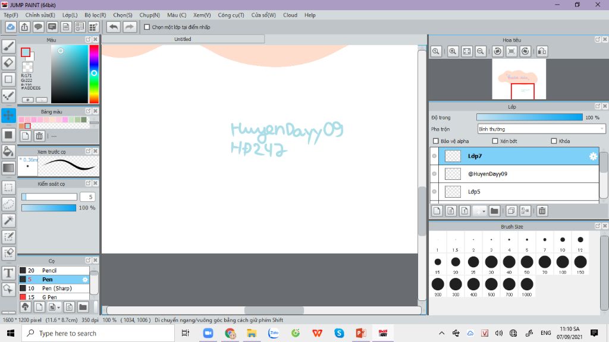Click the brush size input field showing 5
609x342 pixels.
point(87,197)
